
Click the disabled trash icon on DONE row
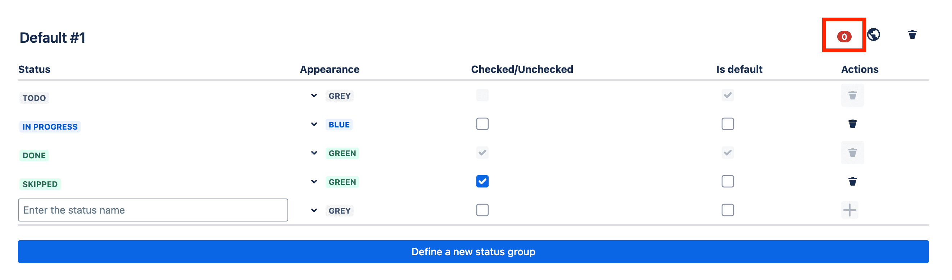(852, 152)
